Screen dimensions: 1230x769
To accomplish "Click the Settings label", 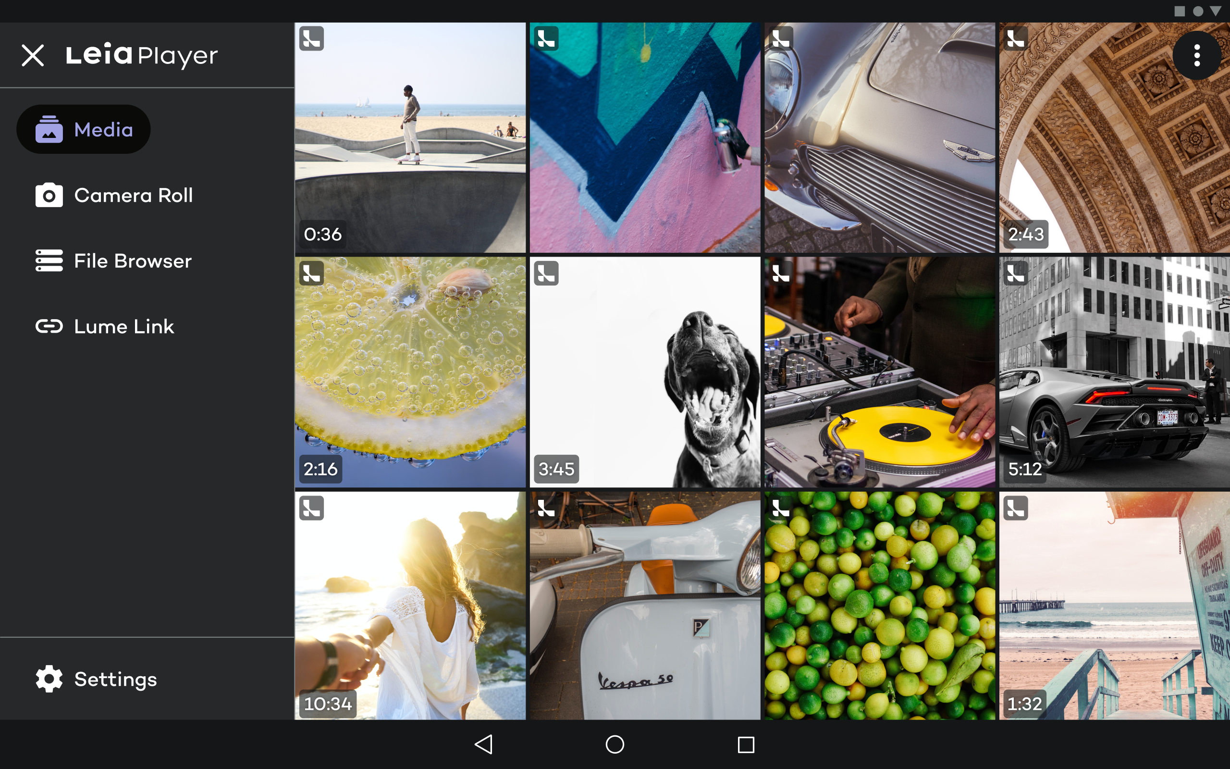I will click(x=115, y=679).
